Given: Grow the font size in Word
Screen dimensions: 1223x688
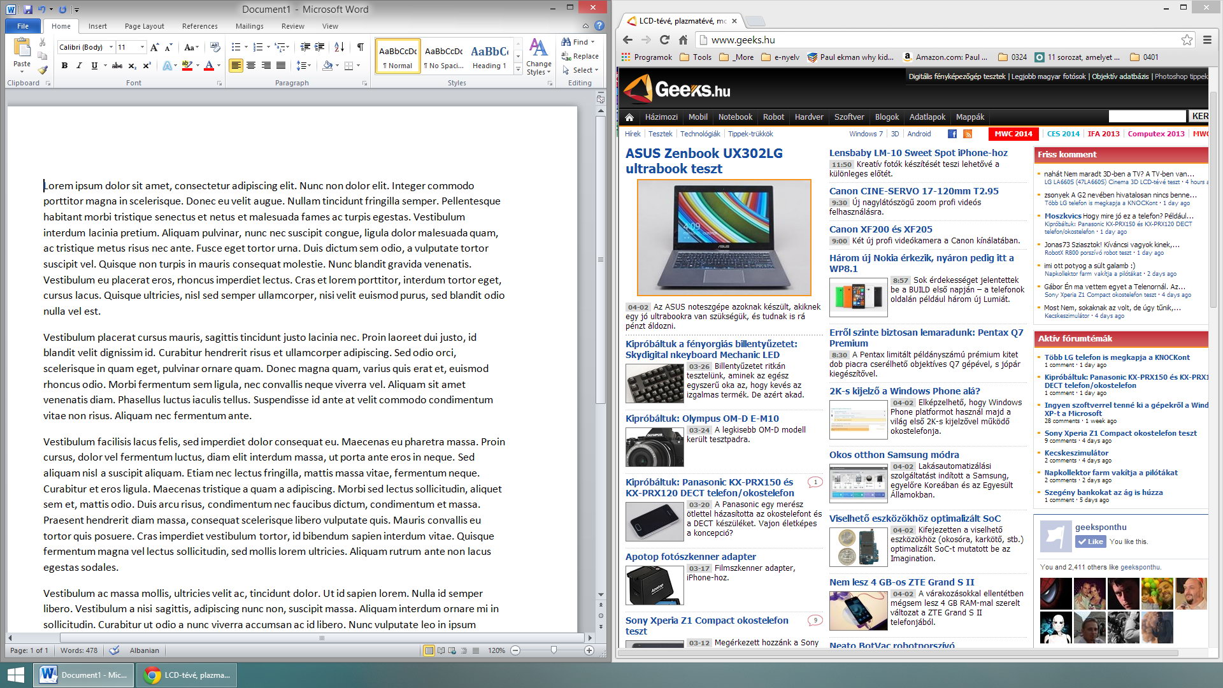Looking at the screenshot, I should coord(154,47).
